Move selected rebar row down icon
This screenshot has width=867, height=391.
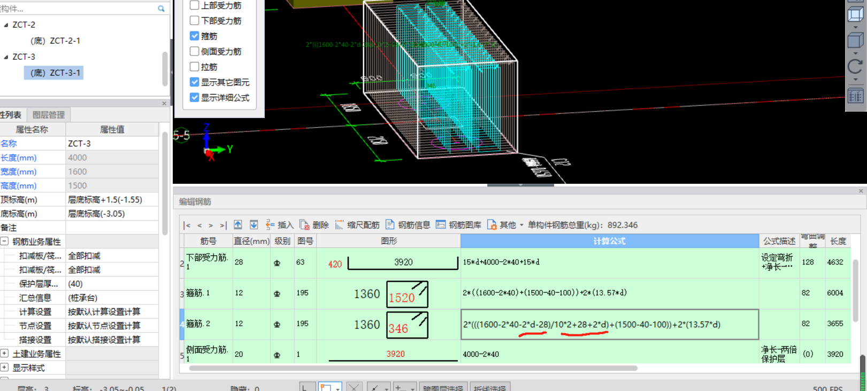[254, 225]
